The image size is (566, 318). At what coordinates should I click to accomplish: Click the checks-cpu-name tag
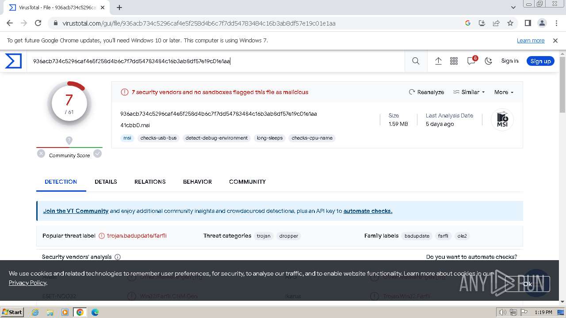(x=312, y=138)
